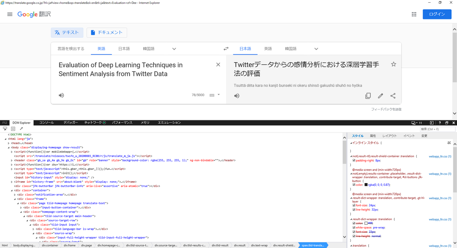Click the ログイン sign-in button
This screenshot has height=248, width=457.
click(437, 14)
